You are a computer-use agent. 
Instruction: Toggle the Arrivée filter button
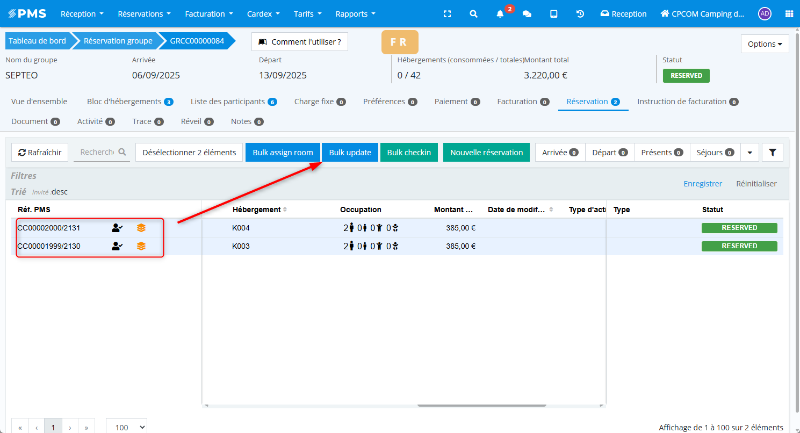pos(560,153)
